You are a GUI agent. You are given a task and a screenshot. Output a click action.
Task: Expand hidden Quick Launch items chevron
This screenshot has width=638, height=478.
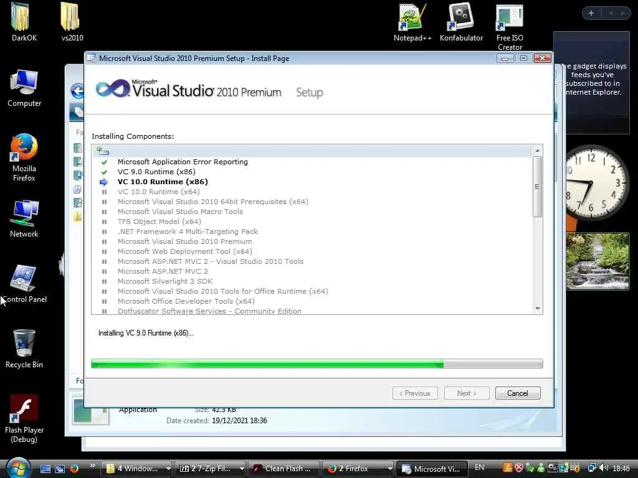(92, 466)
